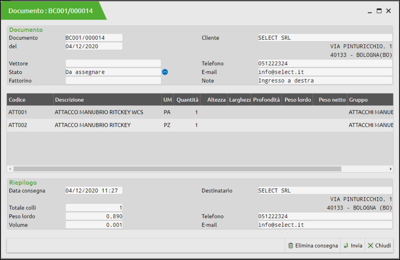Minimize the document window

[x=370, y=11]
